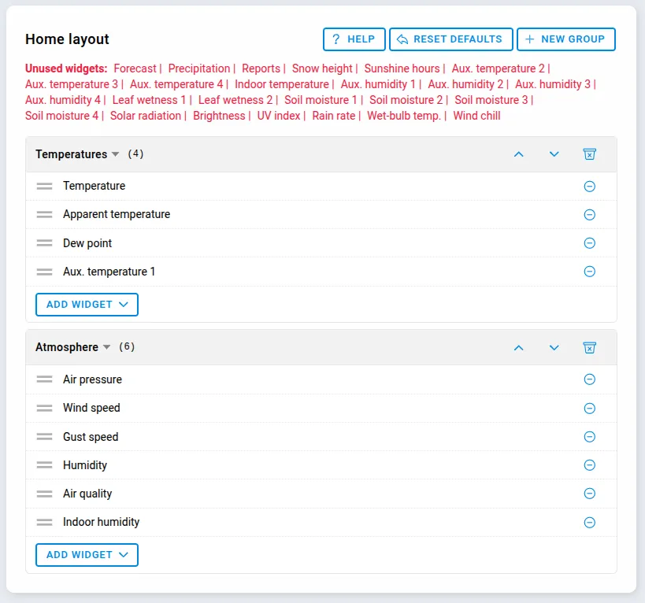
Task: Add the unused Wet-bulb temp. widget
Action: point(404,116)
